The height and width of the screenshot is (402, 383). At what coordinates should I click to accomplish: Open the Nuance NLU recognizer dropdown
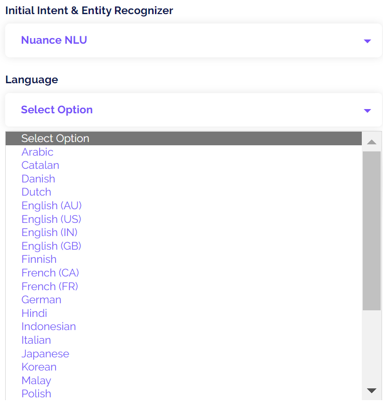tap(194, 40)
